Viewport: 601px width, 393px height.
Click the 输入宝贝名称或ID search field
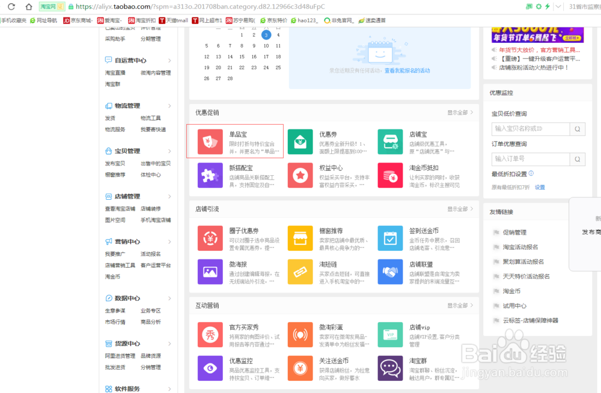tap(532, 129)
